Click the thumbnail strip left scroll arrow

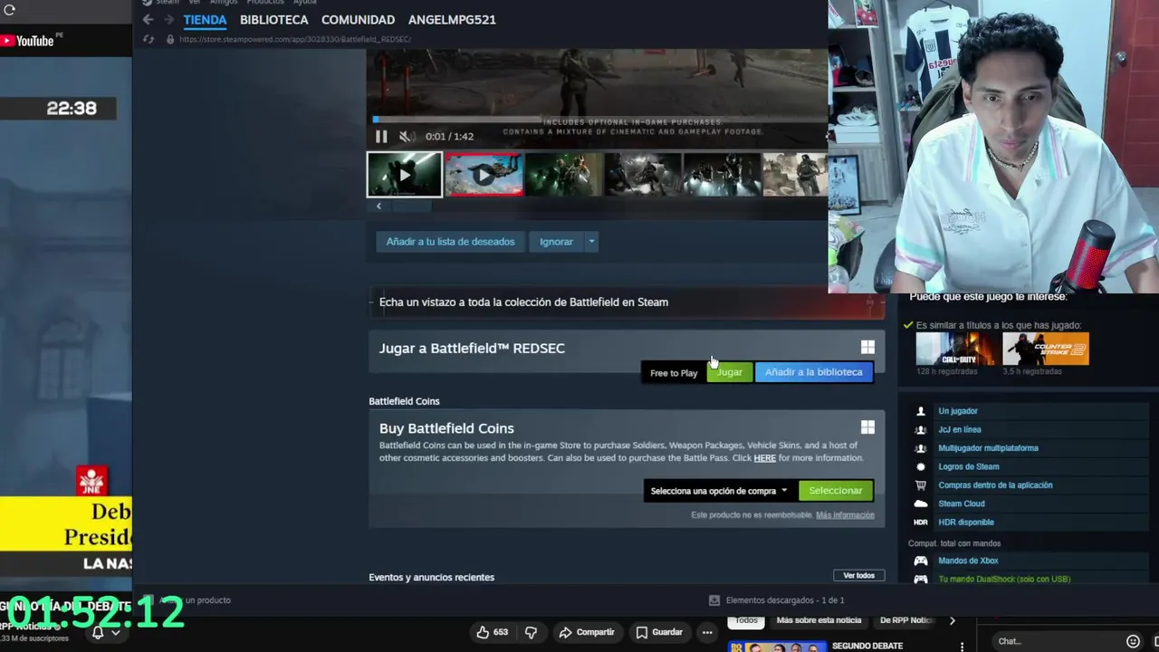(378, 206)
